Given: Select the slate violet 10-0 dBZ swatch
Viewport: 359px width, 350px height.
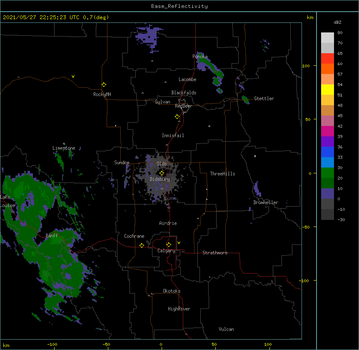Looking at the screenshot, I should pos(327,194).
